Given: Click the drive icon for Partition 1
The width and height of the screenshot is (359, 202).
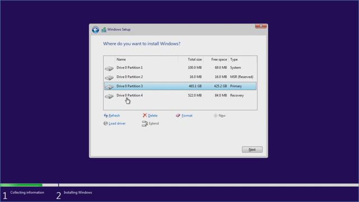Looking at the screenshot, I should (109, 68).
